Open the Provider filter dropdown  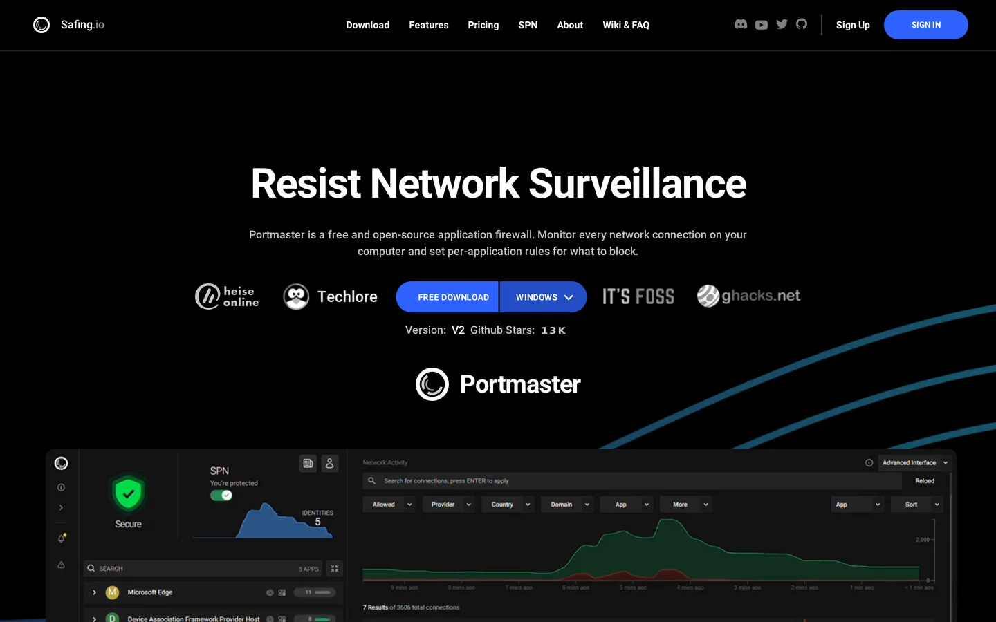[449, 505]
